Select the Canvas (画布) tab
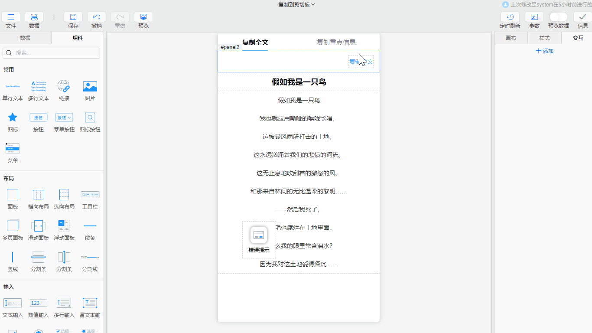 pyautogui.click(x=511, y=38)
